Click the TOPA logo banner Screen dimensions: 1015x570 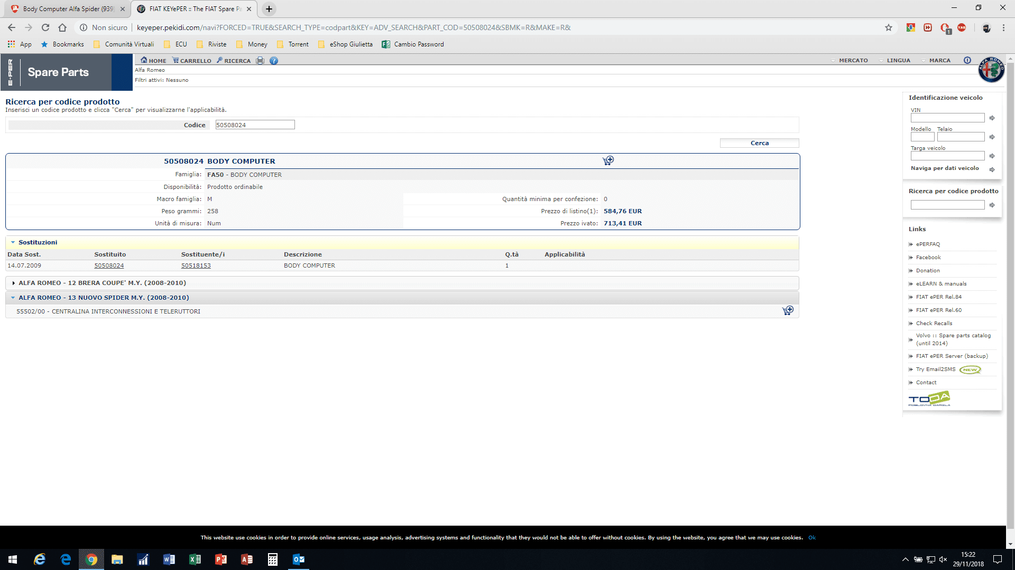[x=929, y=398]
